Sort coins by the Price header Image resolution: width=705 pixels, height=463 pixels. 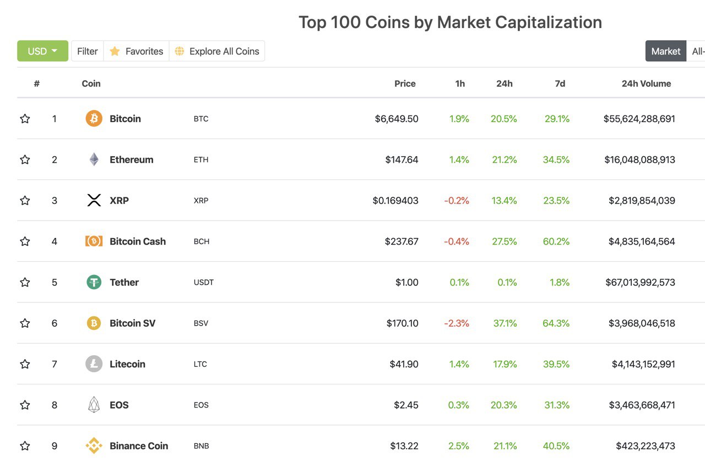(405, 84)
